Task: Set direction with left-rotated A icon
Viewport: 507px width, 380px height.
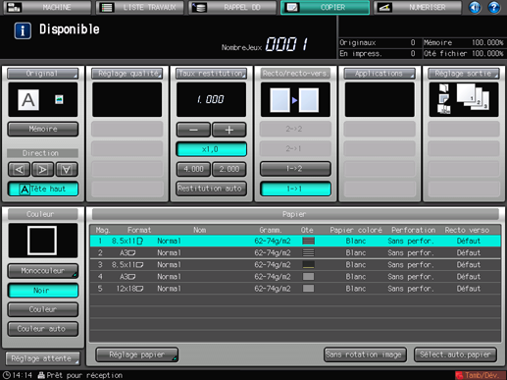Action: coord(19,169)
